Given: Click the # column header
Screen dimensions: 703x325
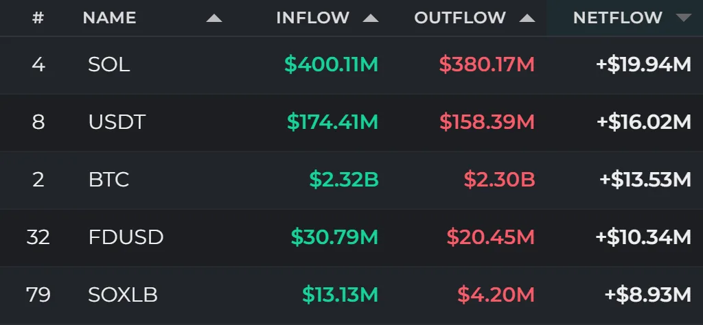Looking at the screenshot, I should [x=38, y=18].
